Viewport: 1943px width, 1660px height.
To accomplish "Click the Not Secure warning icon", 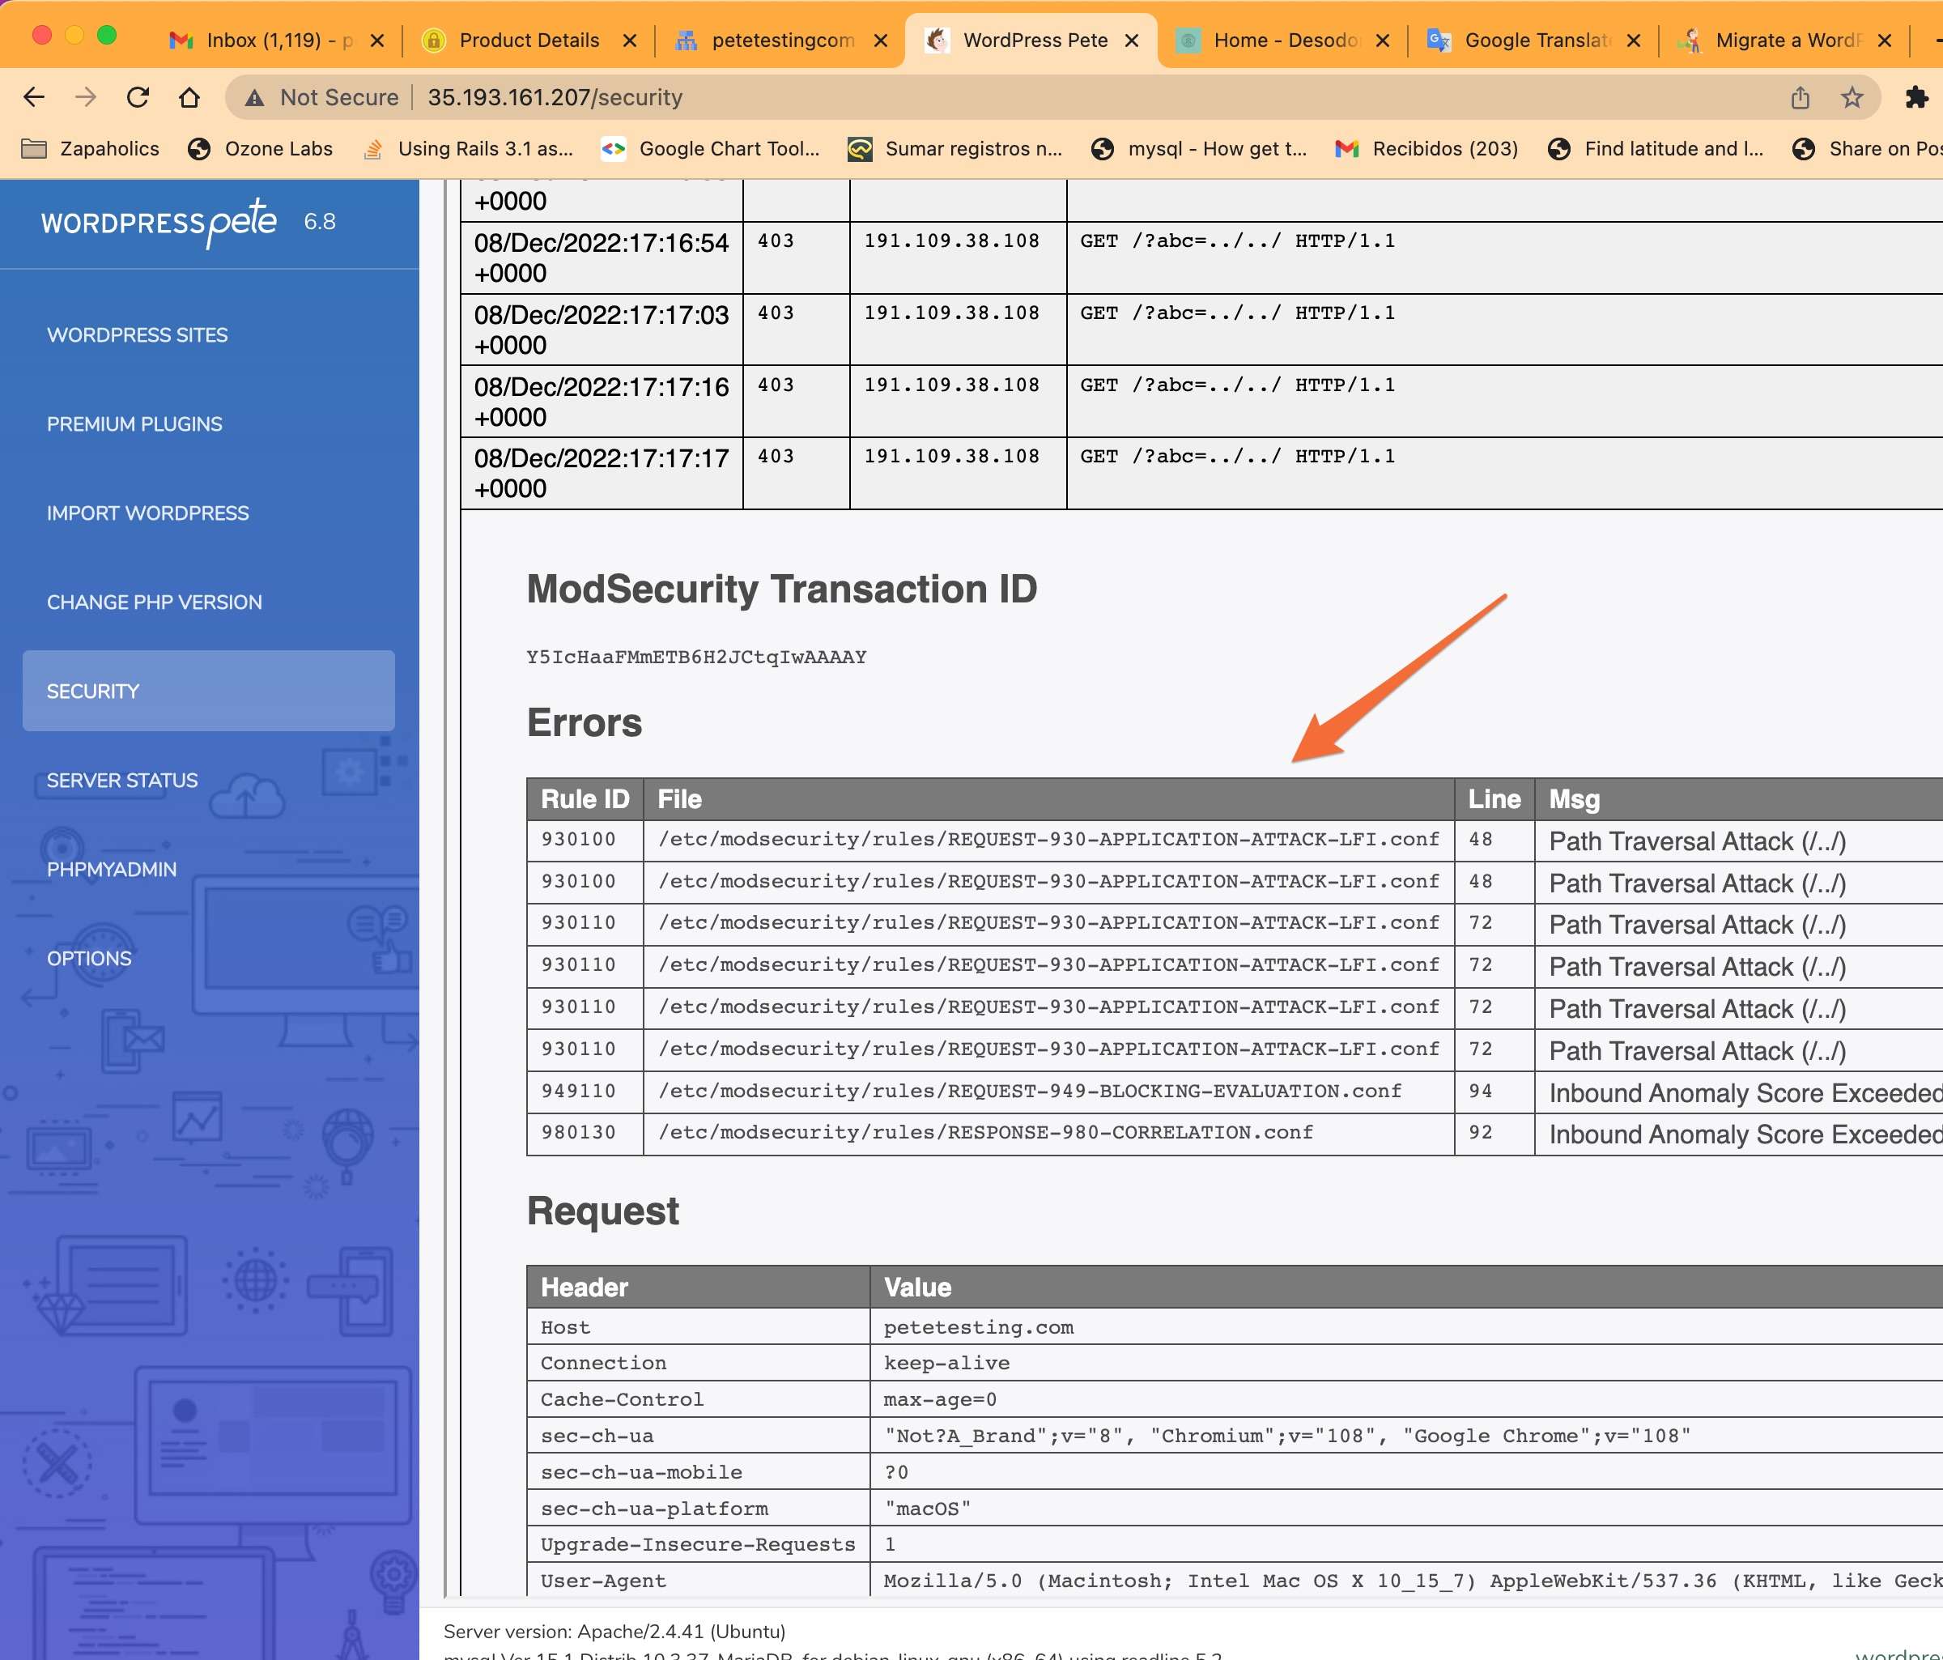I will coord(254,97).
